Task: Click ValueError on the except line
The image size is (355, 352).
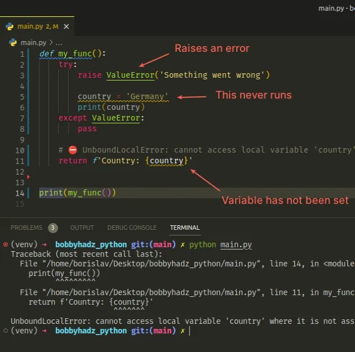Action: [x=116, y=118]
